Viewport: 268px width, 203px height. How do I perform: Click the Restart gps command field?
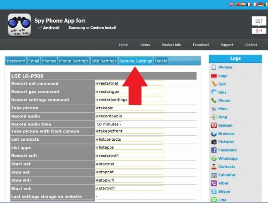click(x=129, y=92)
